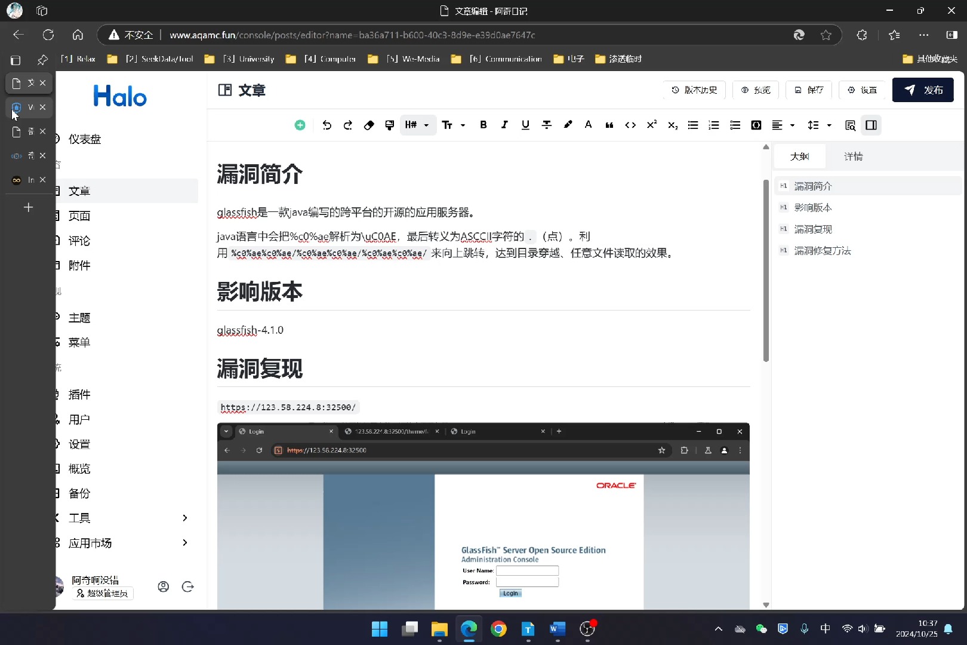
Task: Select the highlight pen tool
Action: coord(568,125)
